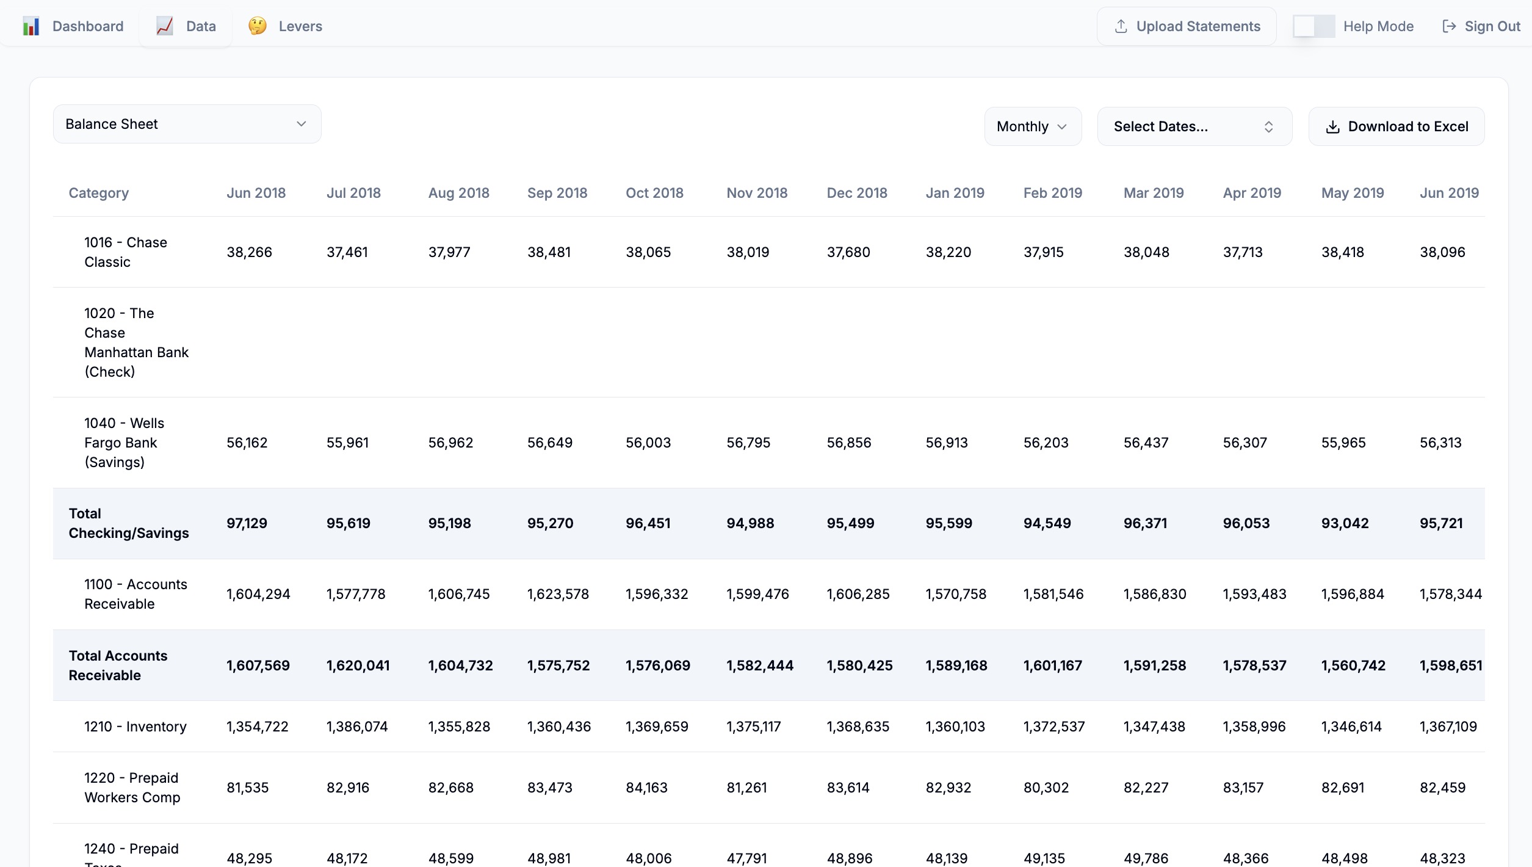The image size is (1532, 867).
Task: Open the Select Dates picker
Action: 1194,126
